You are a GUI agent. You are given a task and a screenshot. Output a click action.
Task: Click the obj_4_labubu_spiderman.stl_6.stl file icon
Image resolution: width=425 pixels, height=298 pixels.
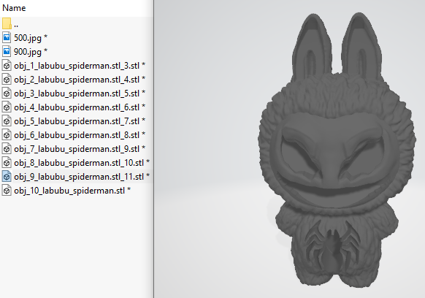(7, 107)
